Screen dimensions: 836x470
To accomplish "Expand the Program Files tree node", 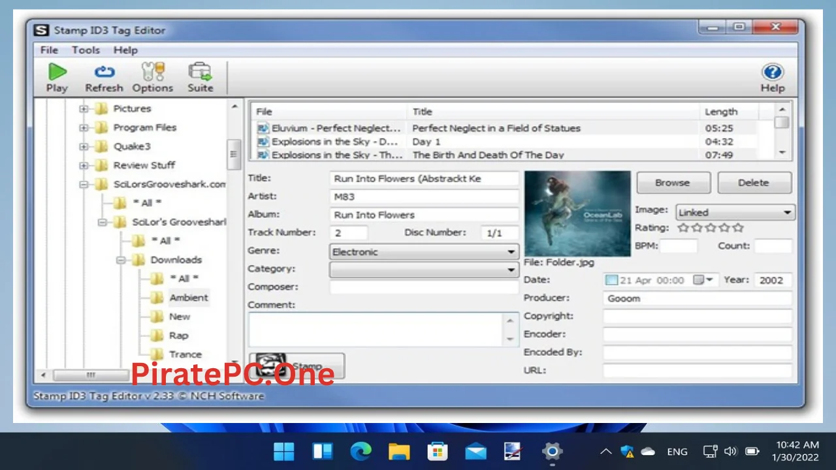I will [x=84, y=128].
